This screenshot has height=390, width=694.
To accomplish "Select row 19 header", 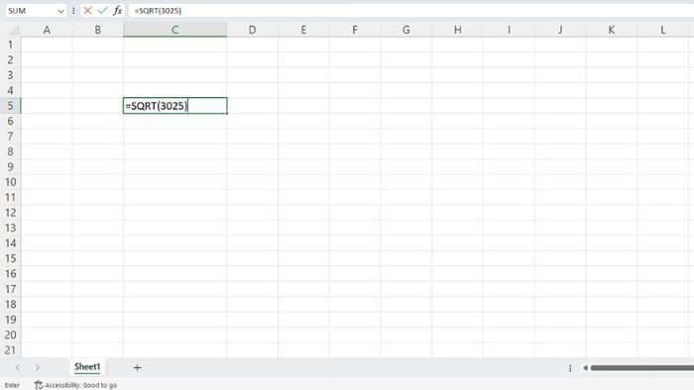I will pos(10,320).
